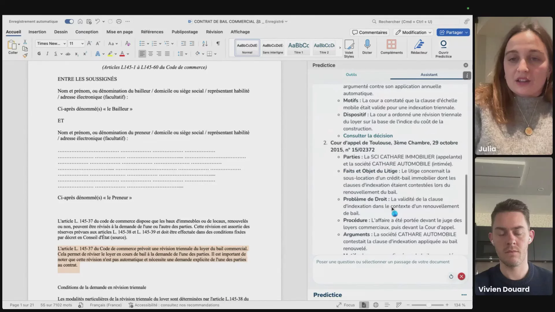The image size is (555, 312).
Task: Click the red font color button
Action: coord(122,54)
